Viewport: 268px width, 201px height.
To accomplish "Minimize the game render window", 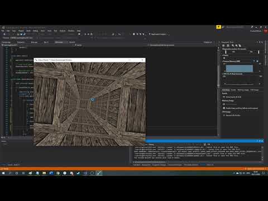I will [130, 60].
